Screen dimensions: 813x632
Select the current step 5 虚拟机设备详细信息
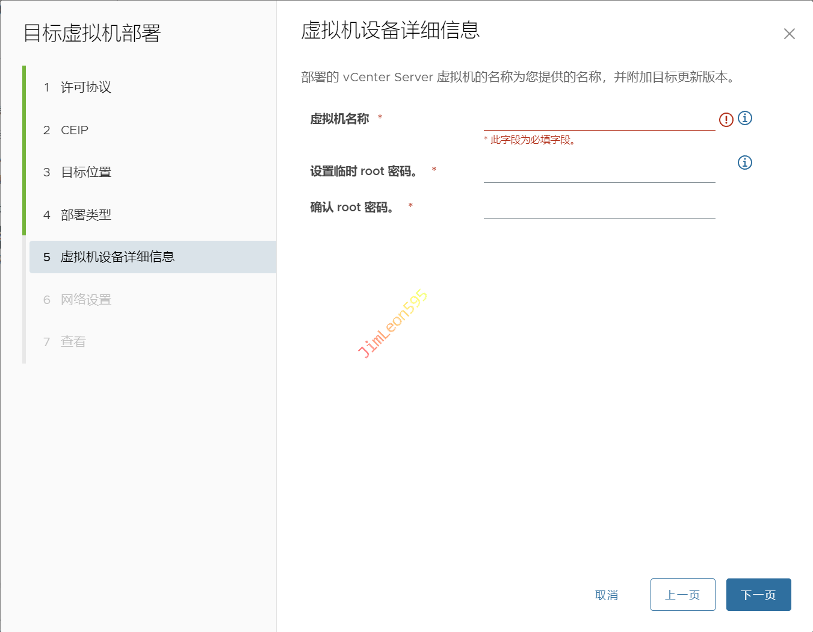coord(117,257)
